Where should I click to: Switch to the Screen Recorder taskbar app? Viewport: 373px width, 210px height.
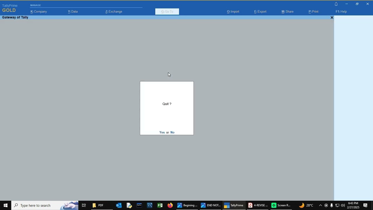281,205
